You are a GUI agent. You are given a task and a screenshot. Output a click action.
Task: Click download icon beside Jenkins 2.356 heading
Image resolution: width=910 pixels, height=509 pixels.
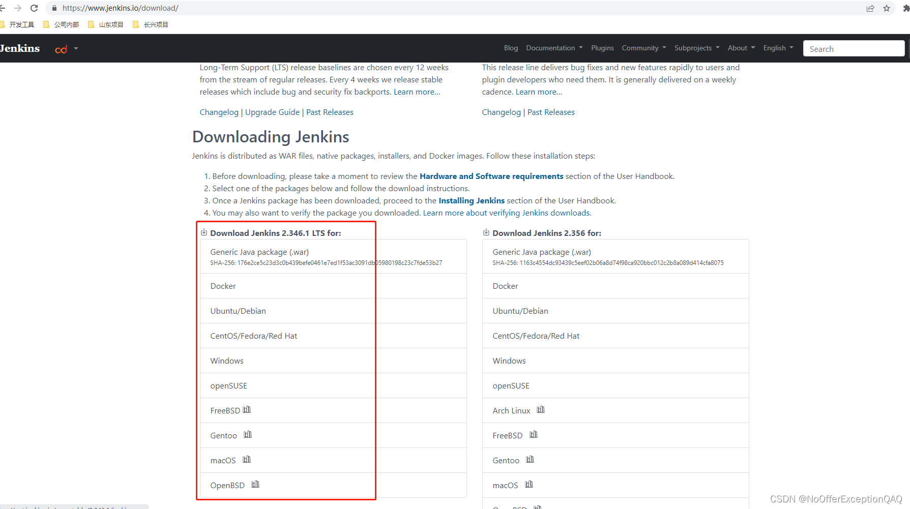(x=486, y=232)
